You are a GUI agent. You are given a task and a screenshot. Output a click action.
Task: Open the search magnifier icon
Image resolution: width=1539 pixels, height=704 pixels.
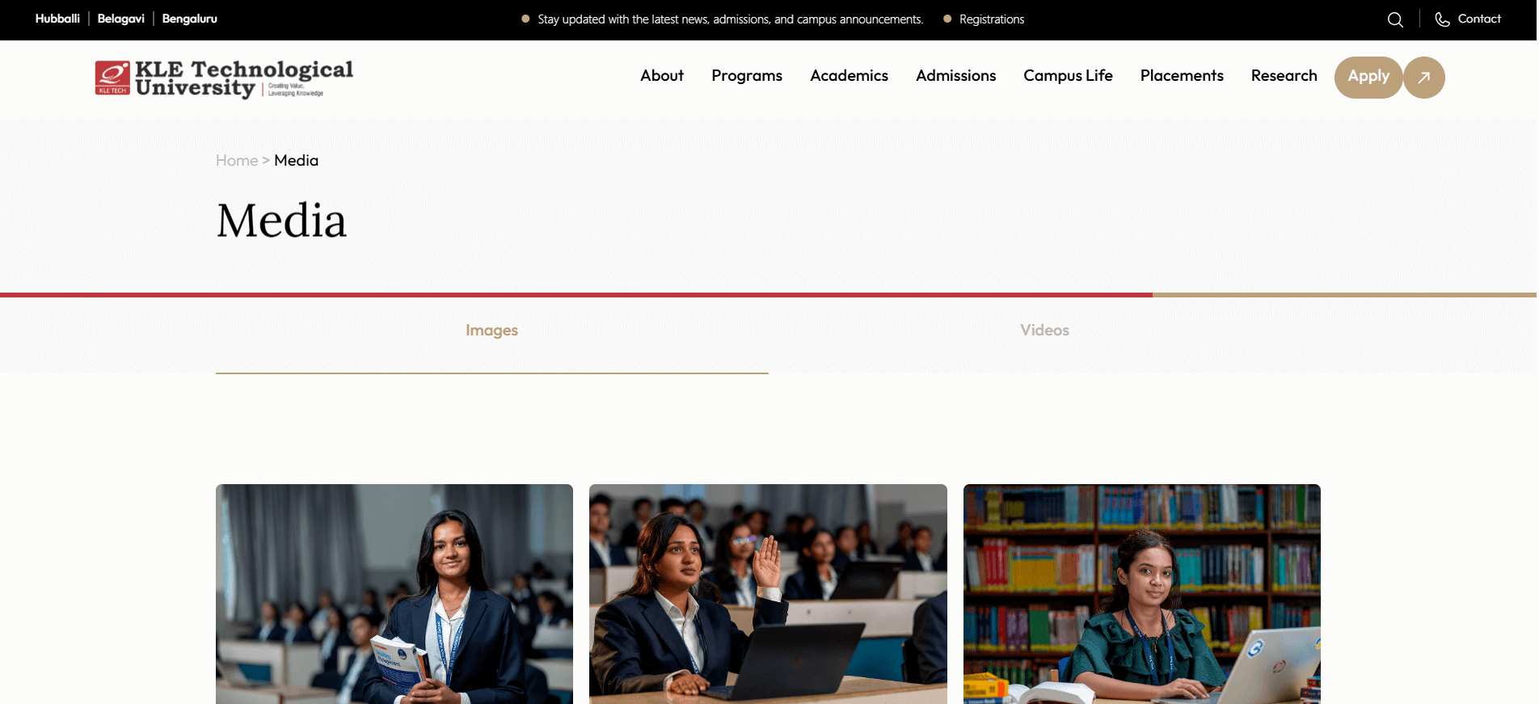(1395, 19)
